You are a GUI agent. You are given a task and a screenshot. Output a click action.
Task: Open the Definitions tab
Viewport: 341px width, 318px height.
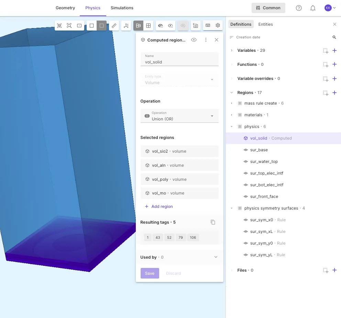click(x=241, y=24)
